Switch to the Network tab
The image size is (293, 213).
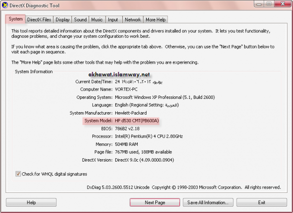pyautogui.click(x=133, y=20)
